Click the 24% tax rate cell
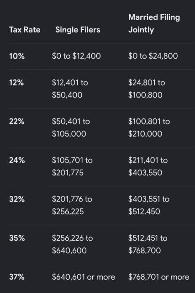195x293 pixels. (x=17, y=160)
